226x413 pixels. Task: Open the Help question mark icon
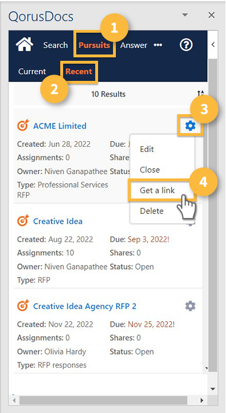point(186,45)
